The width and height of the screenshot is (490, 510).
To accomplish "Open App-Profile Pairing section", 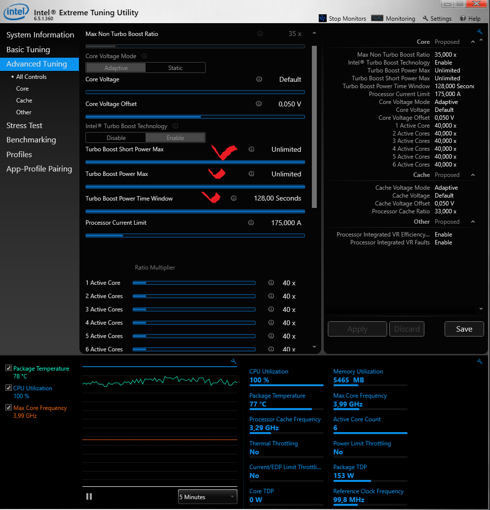I will tap(39, 169).
